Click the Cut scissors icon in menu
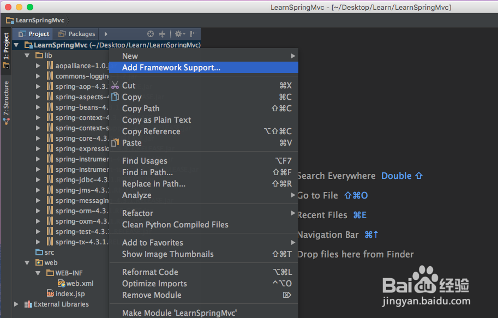 pos(115,85)
